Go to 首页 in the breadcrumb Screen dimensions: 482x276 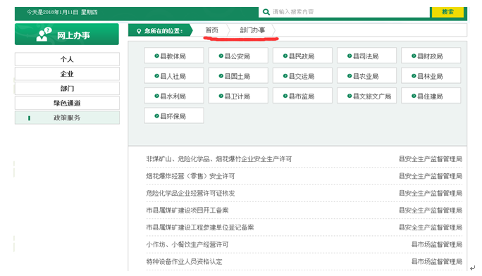pyautogui.click(x=212, y=30)
